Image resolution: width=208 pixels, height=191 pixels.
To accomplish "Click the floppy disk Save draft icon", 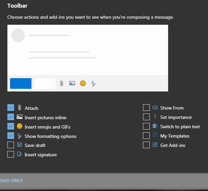I will [19, 145].
